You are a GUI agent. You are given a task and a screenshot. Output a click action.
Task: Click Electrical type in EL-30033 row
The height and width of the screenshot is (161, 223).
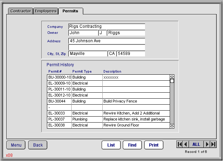pyautogui.click(x=87, y=113)
